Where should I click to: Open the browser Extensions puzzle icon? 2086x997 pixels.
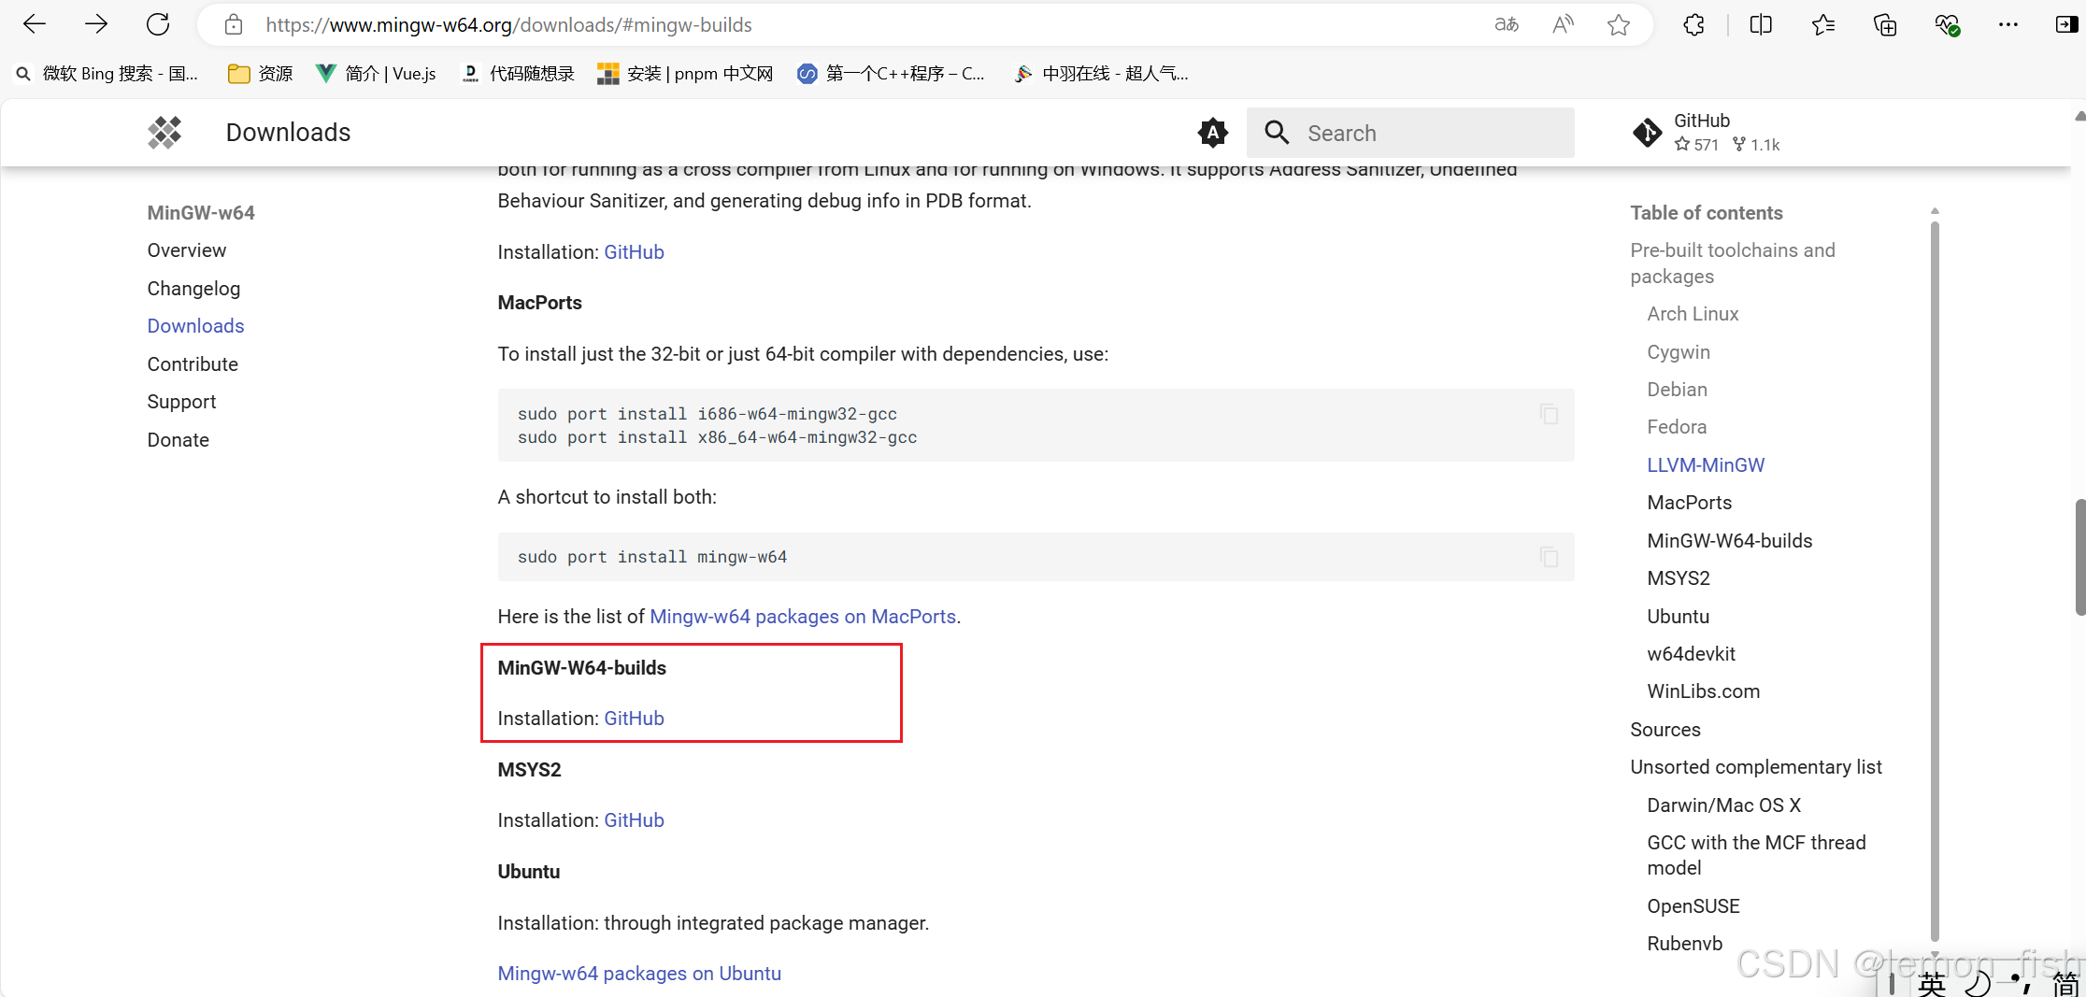pos(1693,25)
